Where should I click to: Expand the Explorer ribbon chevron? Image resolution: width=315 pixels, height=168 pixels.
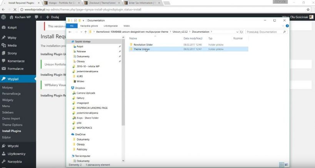[x=283, y=26]
